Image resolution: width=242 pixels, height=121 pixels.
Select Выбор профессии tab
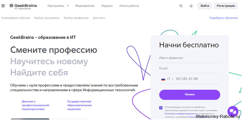(x=76, y=18)
